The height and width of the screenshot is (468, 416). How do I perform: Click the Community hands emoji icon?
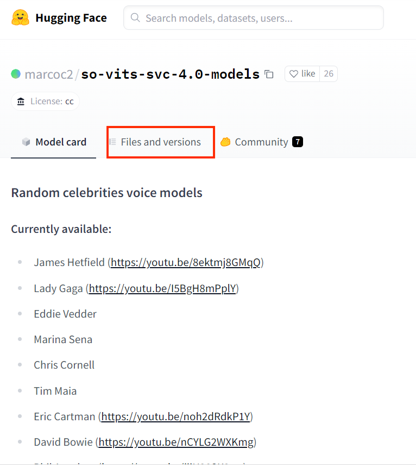225,142
